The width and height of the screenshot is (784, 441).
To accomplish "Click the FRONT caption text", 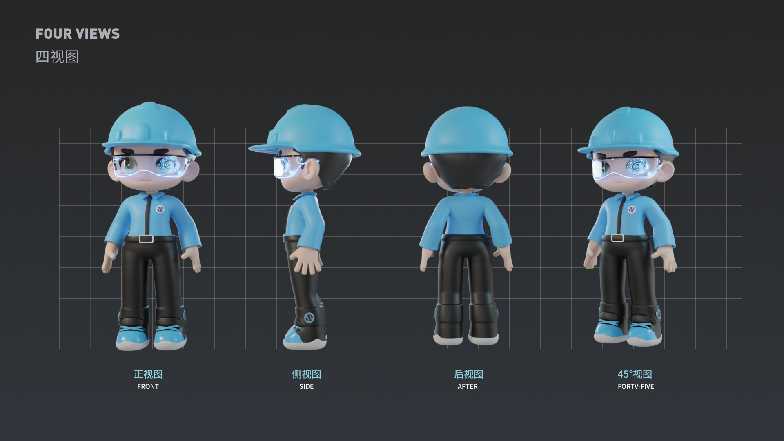I will click(x=148, y=386).
